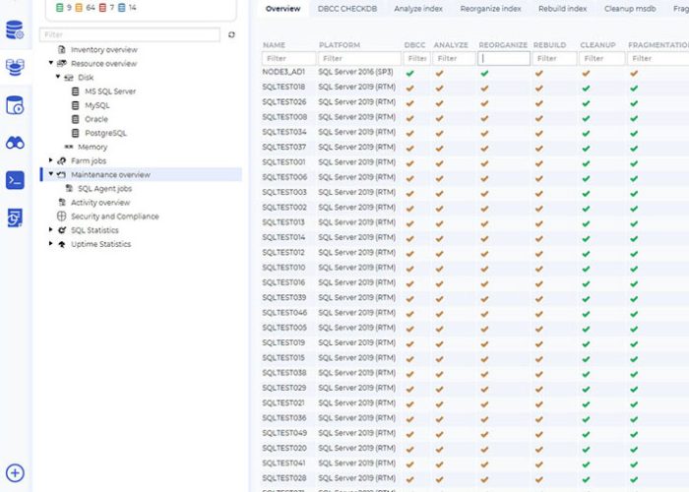Click the Disk drive icon
The width and height of the screenshot is (689, 492).
[x=69, y=78]
